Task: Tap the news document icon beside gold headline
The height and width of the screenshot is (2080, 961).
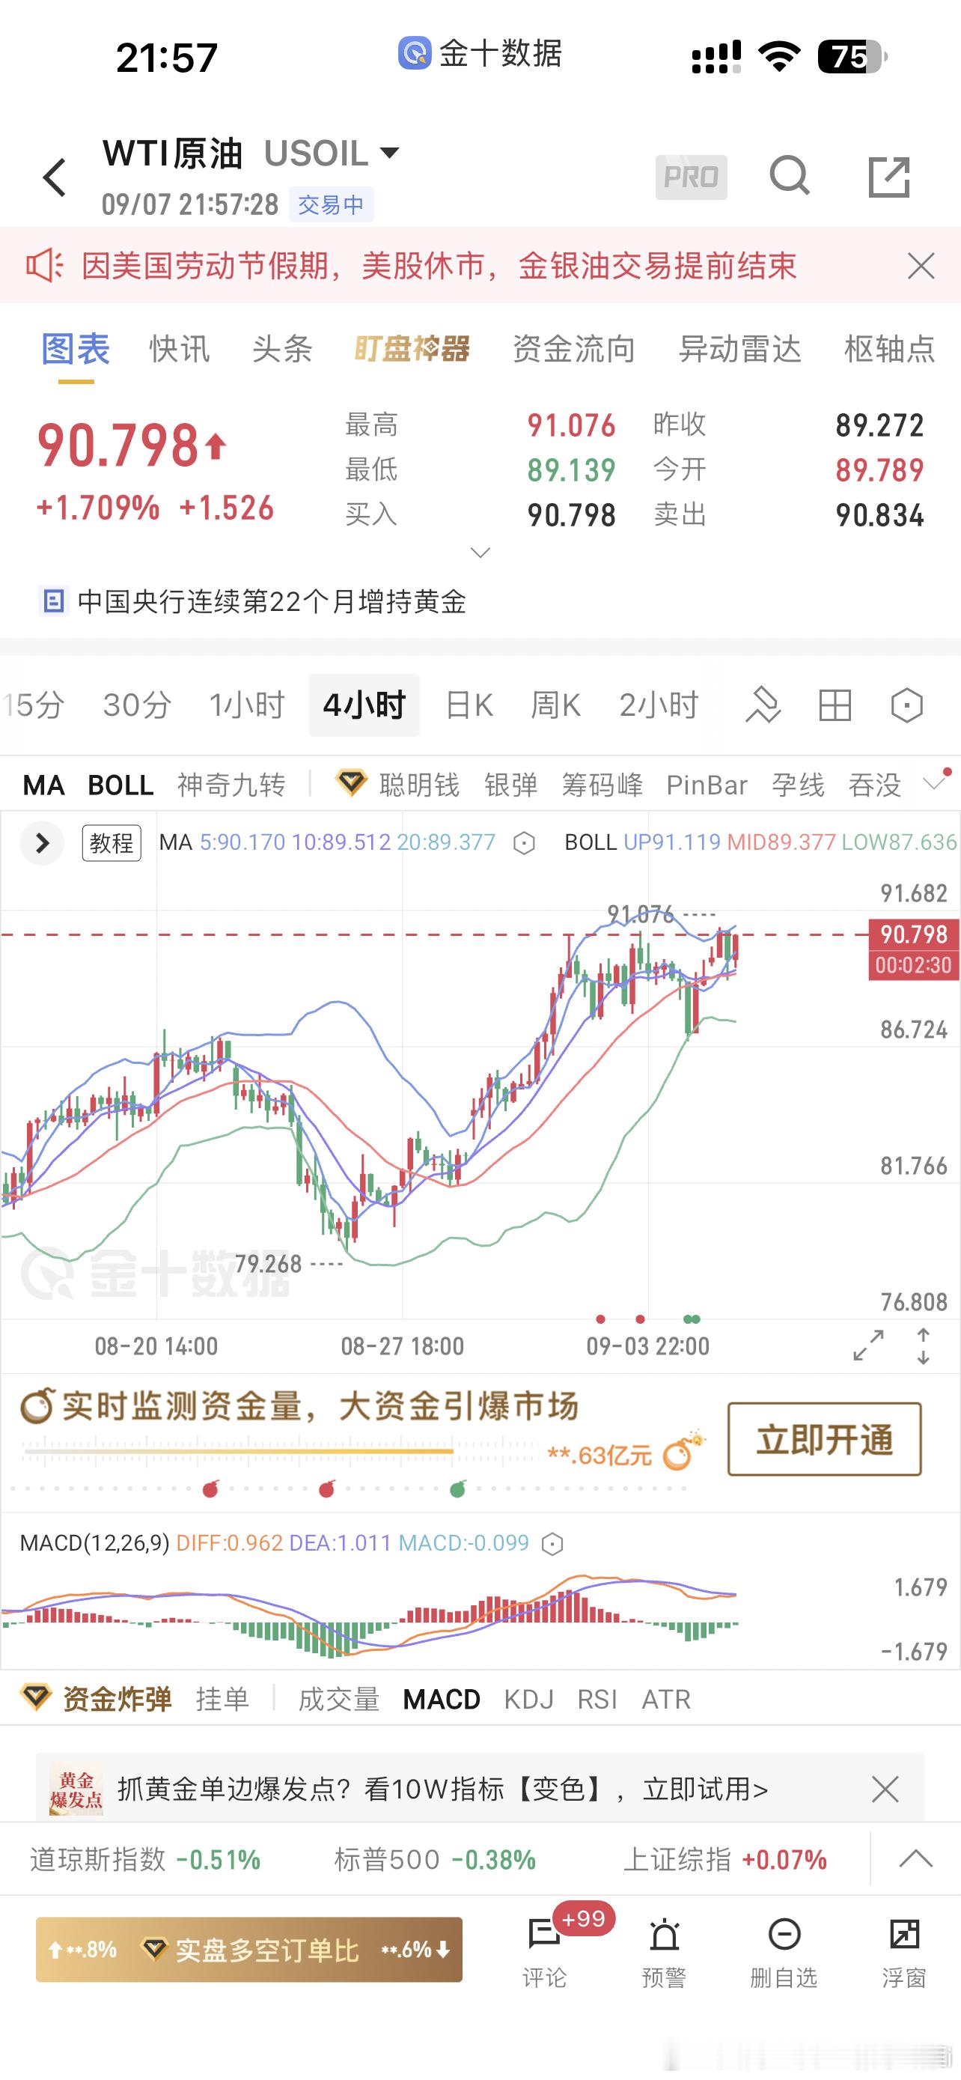Action: (x=53, y=600)
